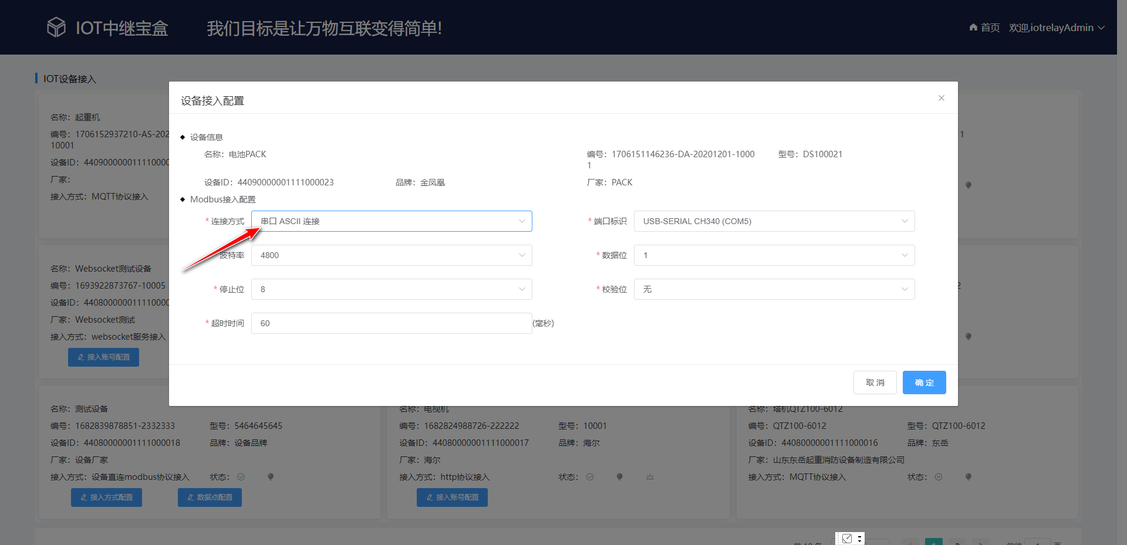Close the 设备接入配置 dialog with the × icon
1127x545 pixels.
(941, 98)
